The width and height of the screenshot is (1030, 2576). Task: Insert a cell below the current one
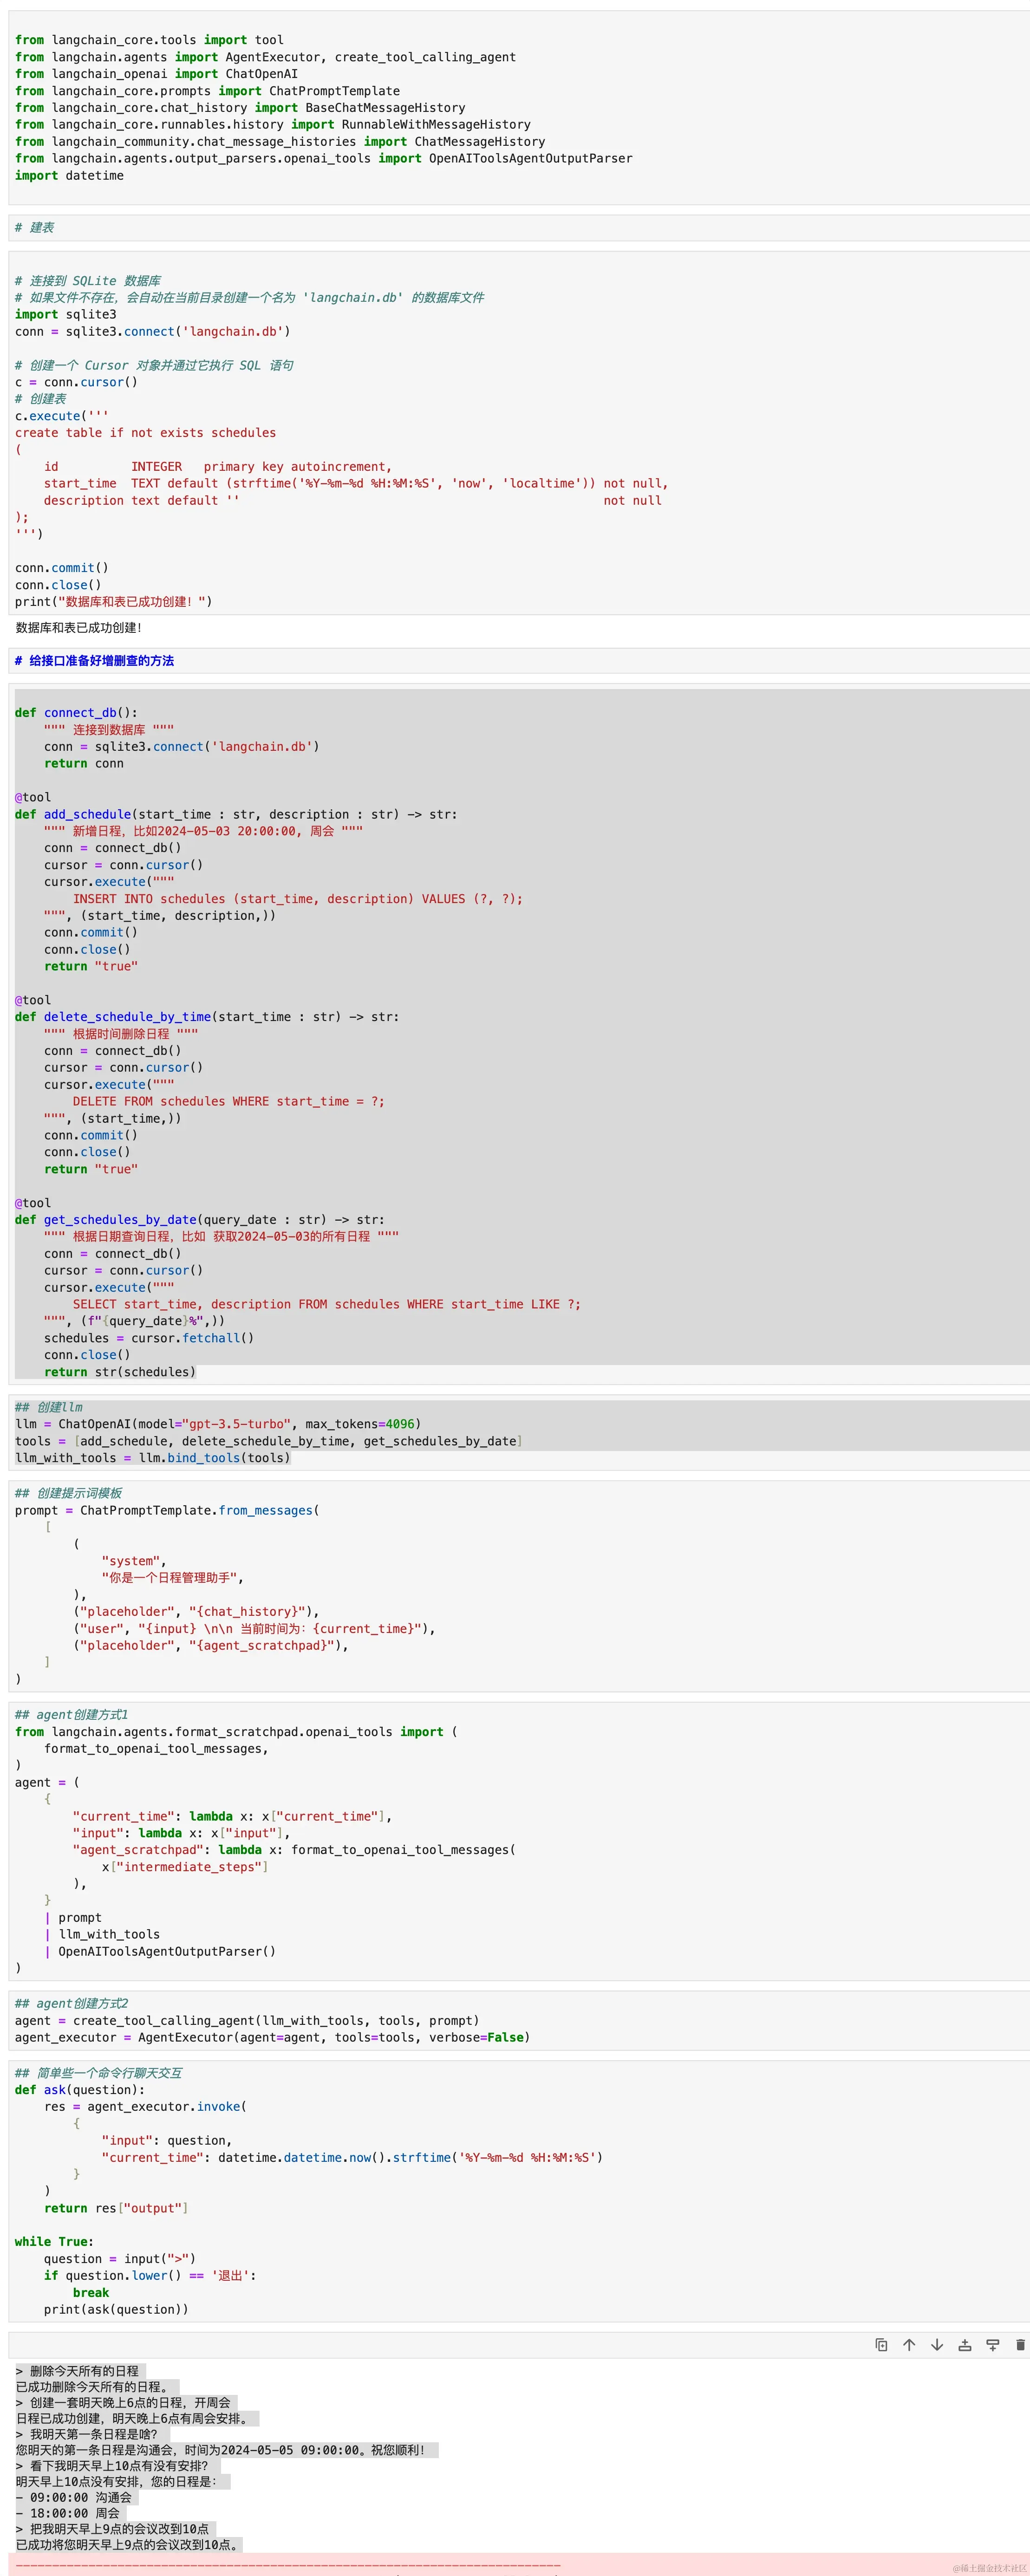pyautogui.click(x=993, y=2344)
